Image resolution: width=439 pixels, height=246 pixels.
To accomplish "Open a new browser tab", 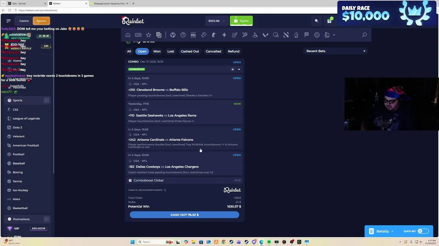I will pyautogui.click(x=133, y=3).
